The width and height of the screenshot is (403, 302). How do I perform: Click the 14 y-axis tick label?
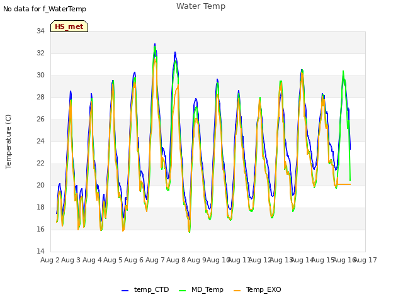pos(40,251)
